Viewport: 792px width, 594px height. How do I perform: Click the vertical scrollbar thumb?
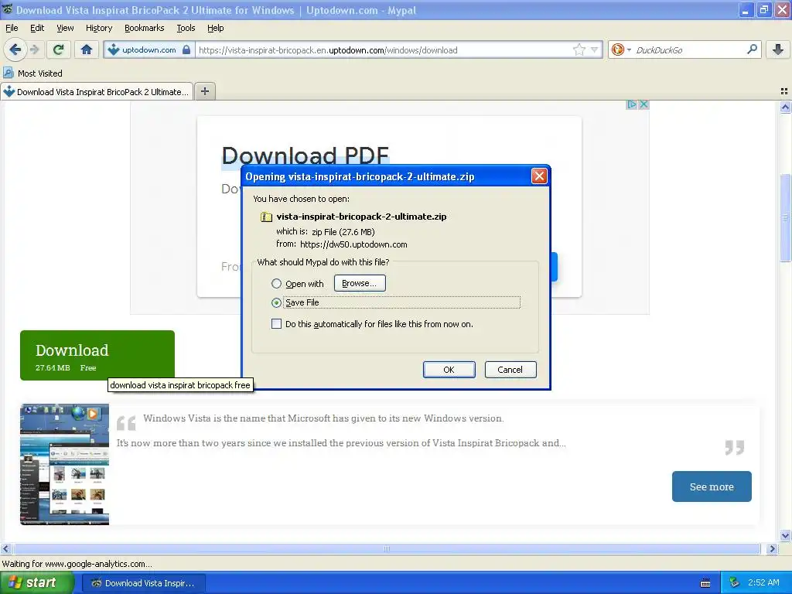pyautogui.click(x=785, y=218)
